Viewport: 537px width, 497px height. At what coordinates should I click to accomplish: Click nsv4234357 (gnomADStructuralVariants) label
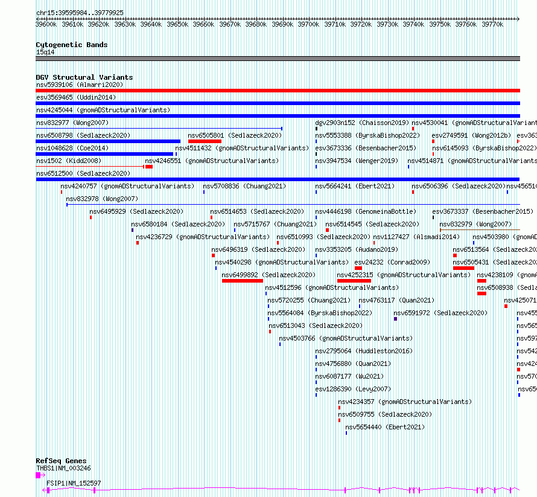coord(405,402)
